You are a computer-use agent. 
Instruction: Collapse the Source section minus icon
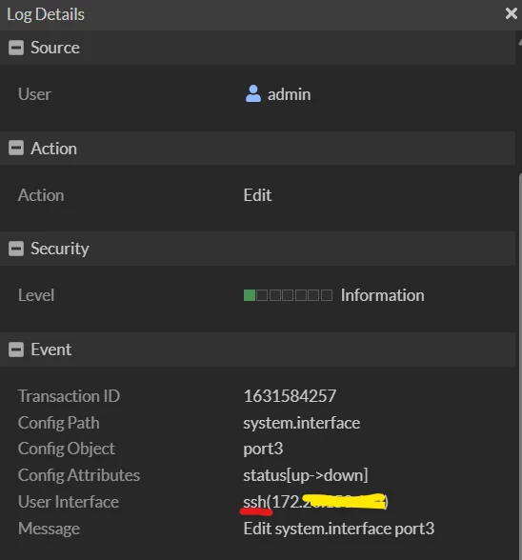click(x=16, y=48)
